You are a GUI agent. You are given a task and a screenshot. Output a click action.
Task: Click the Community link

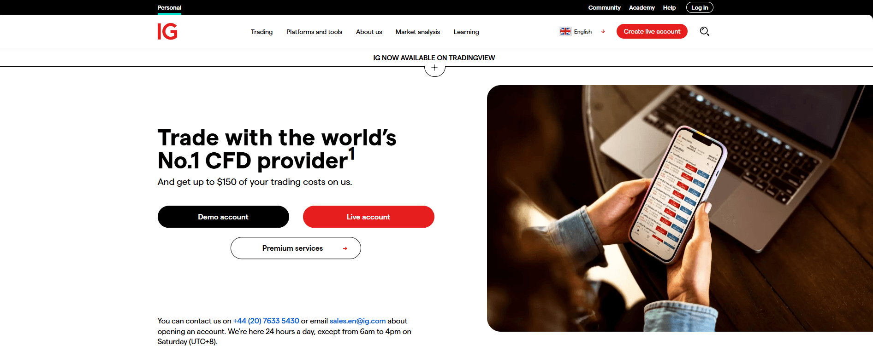(x=604, y=7)
